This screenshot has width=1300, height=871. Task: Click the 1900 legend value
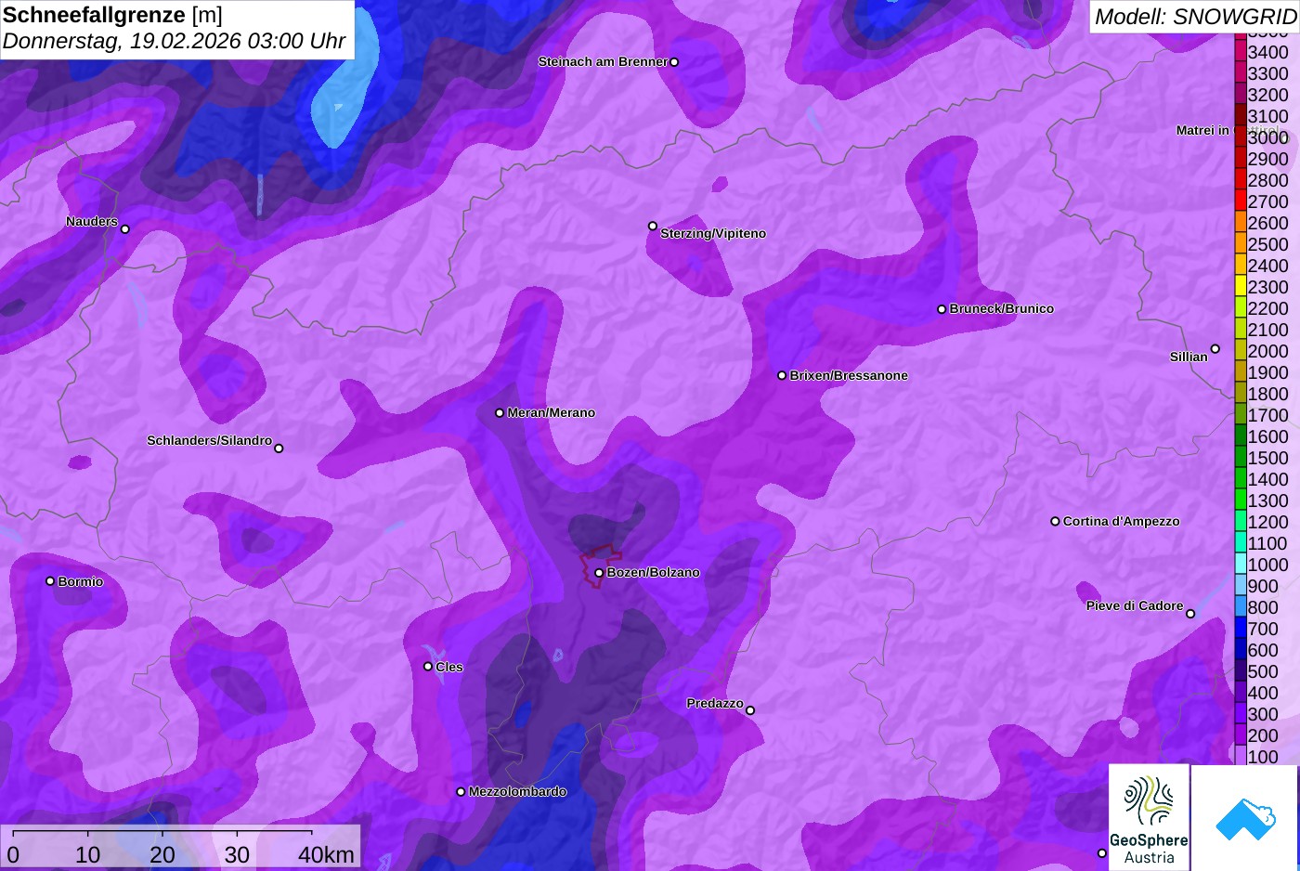(x=1267, y=372)
